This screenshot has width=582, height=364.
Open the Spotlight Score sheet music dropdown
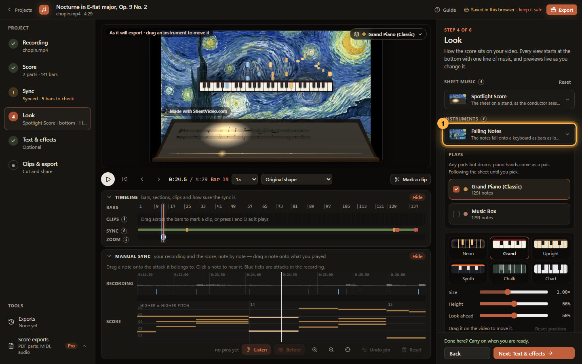[x=509, y=99]
